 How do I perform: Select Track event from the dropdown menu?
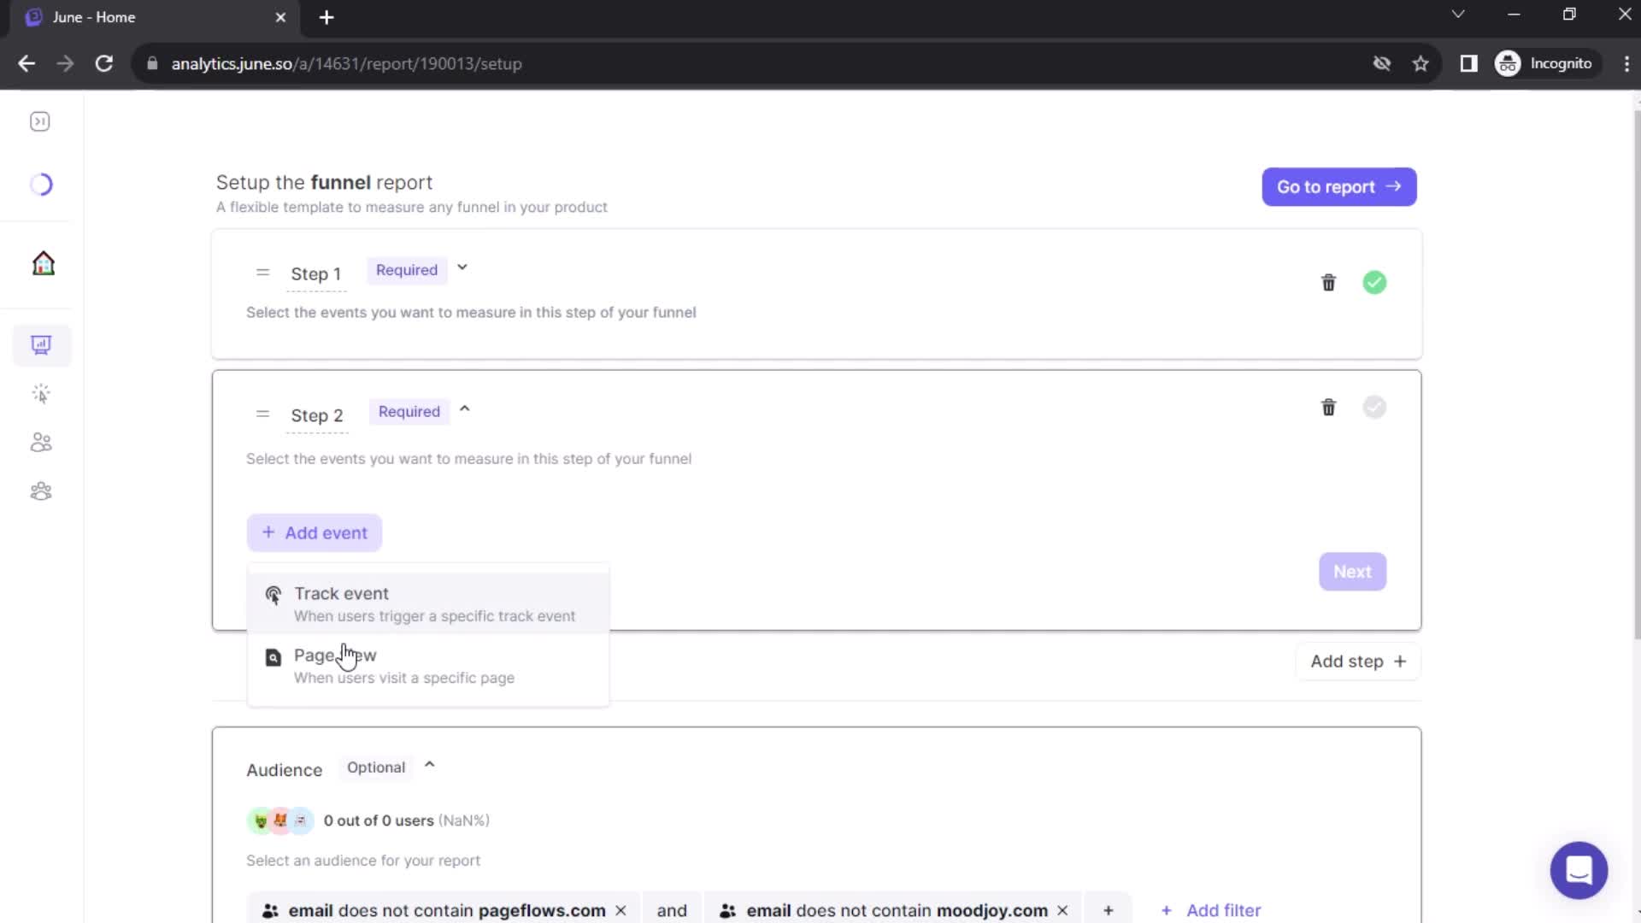click(x=428, y=603)
